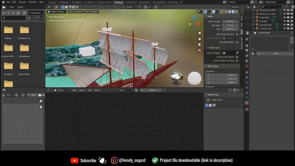The image size is (295, 166).
Task: Collapse the Active Tool panel
Action: coord(206,95)
